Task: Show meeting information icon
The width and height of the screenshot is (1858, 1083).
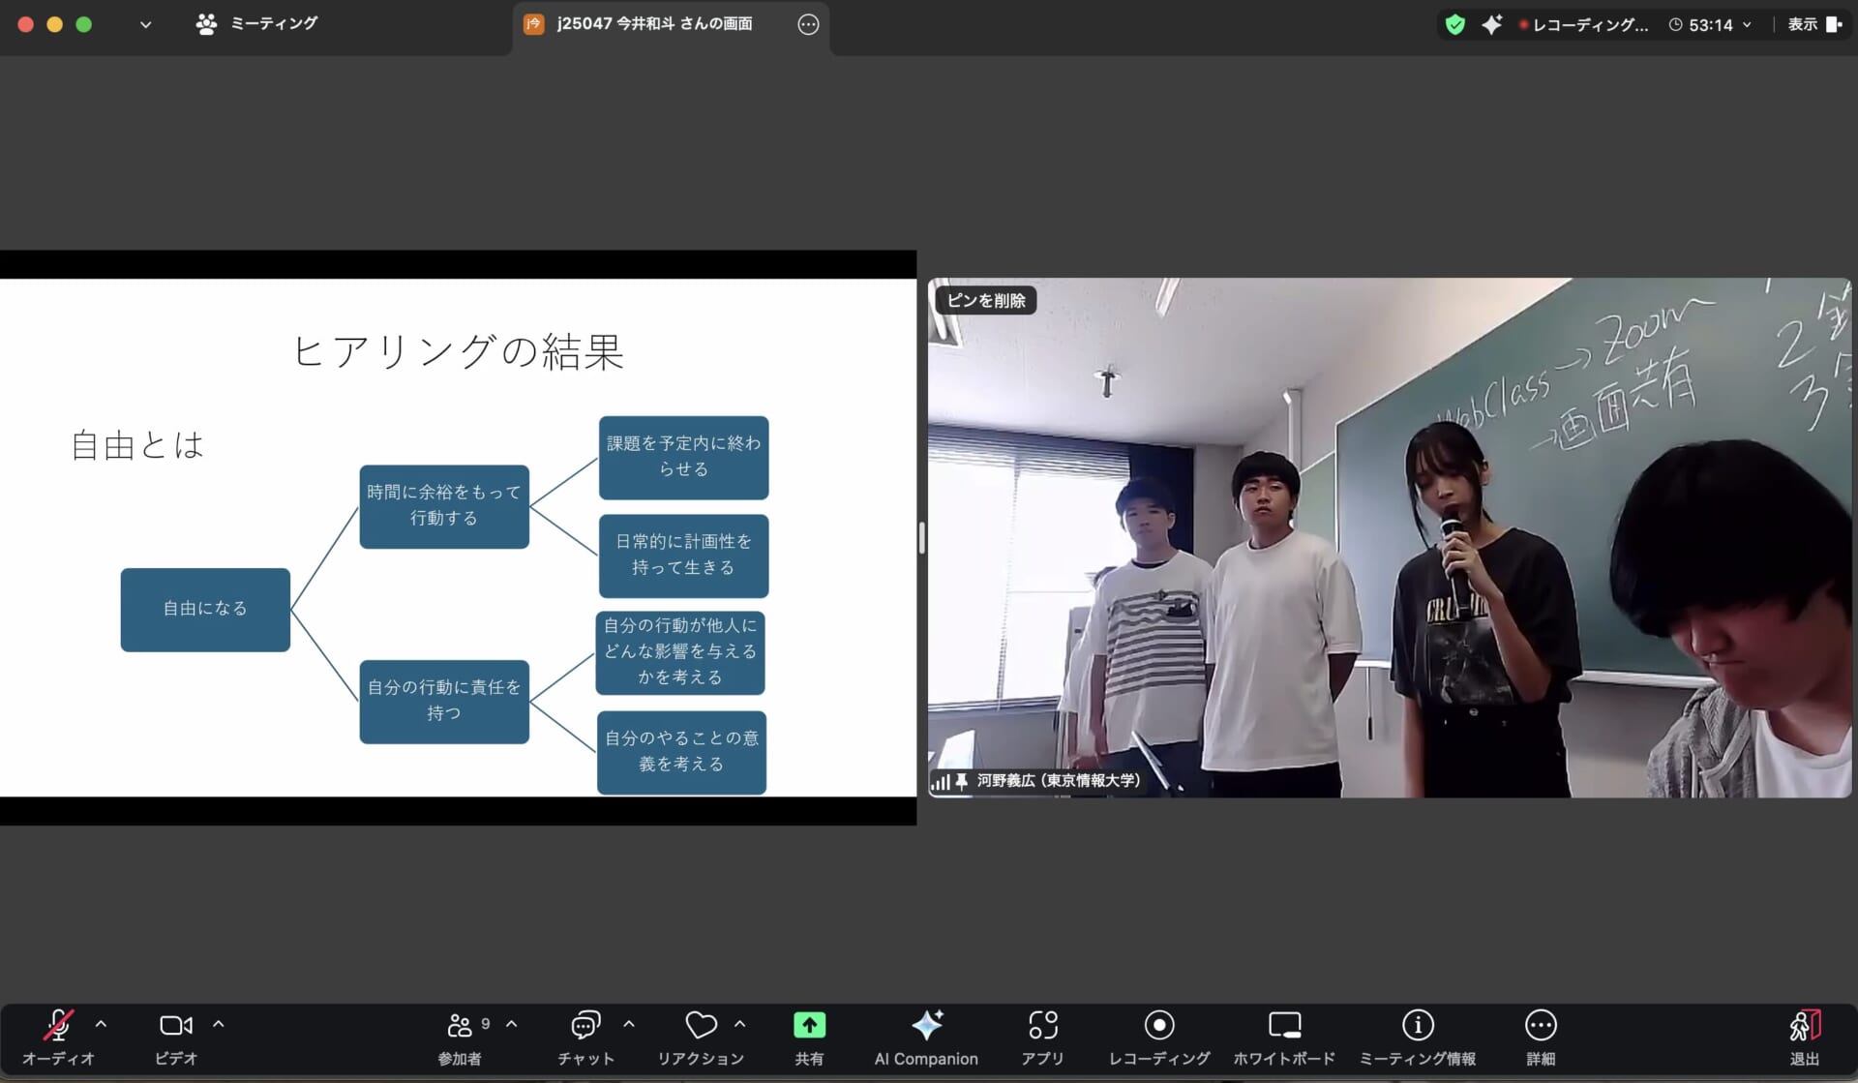Action: [x=1418, y=1026]
